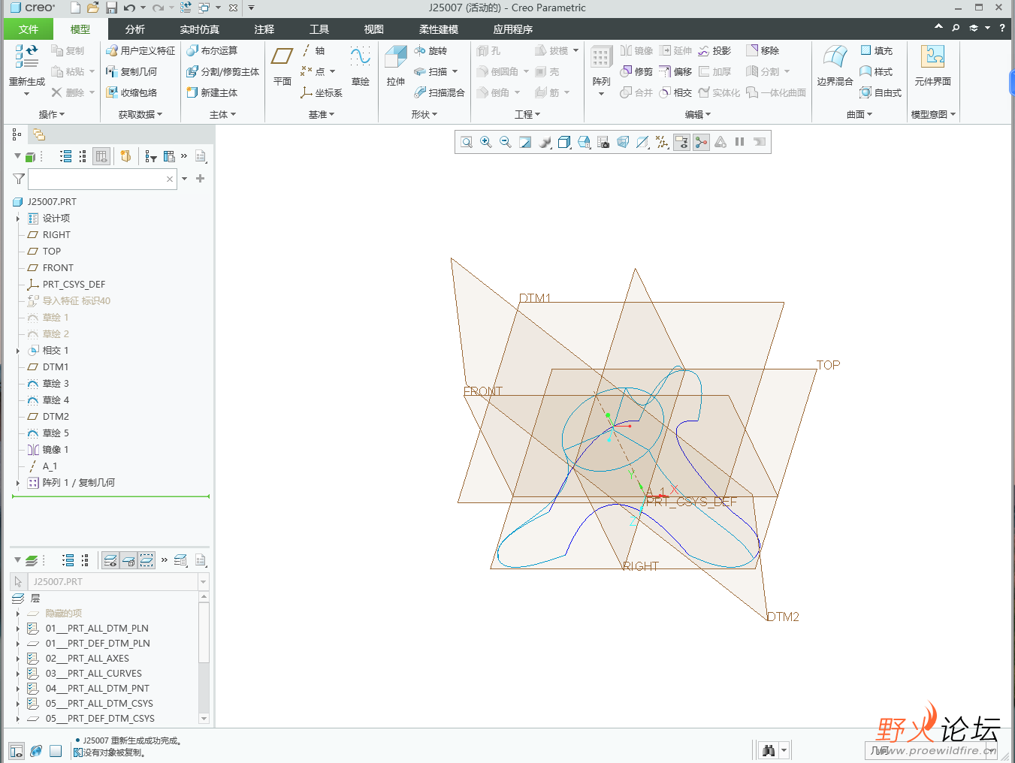Viewport: 1015px width, 763px height.
Task: Click the layer tree vertical scrollbar
Action: (204, 657)
